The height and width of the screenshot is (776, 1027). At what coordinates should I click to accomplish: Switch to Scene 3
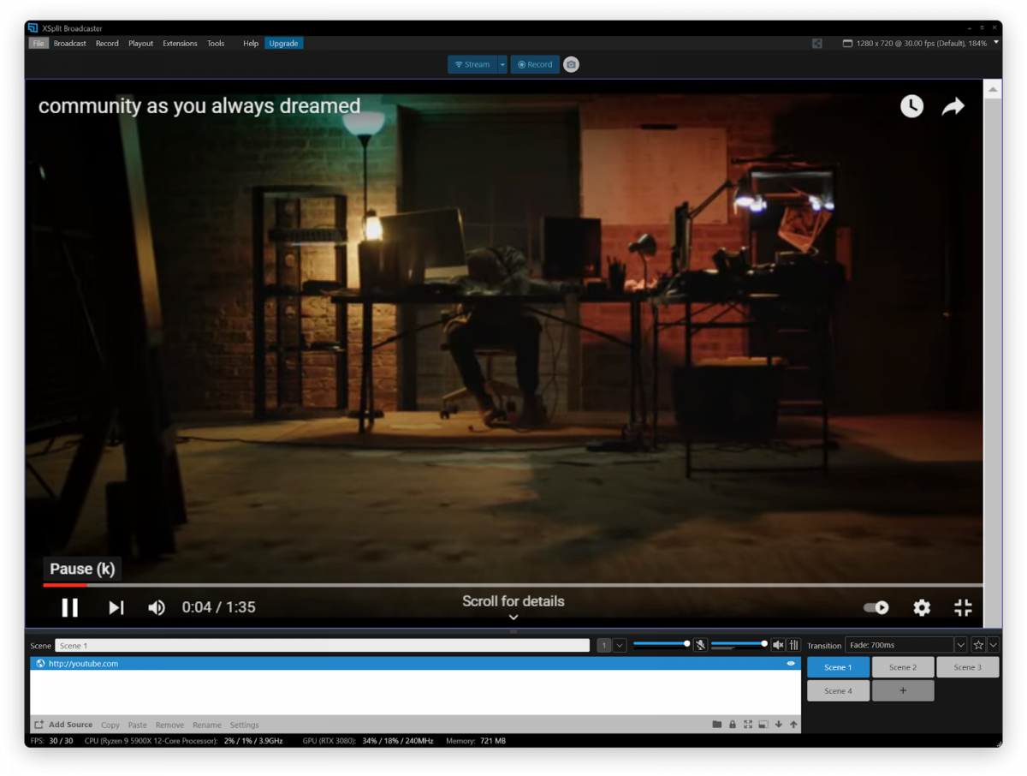(x=968, y=667)
